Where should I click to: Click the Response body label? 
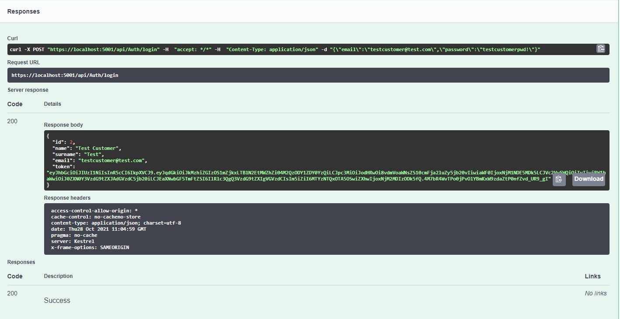pos(63,125)
